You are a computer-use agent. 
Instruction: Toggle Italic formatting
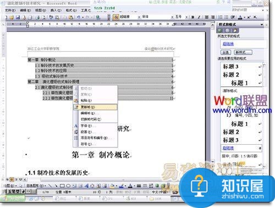[x=199, y=17]
